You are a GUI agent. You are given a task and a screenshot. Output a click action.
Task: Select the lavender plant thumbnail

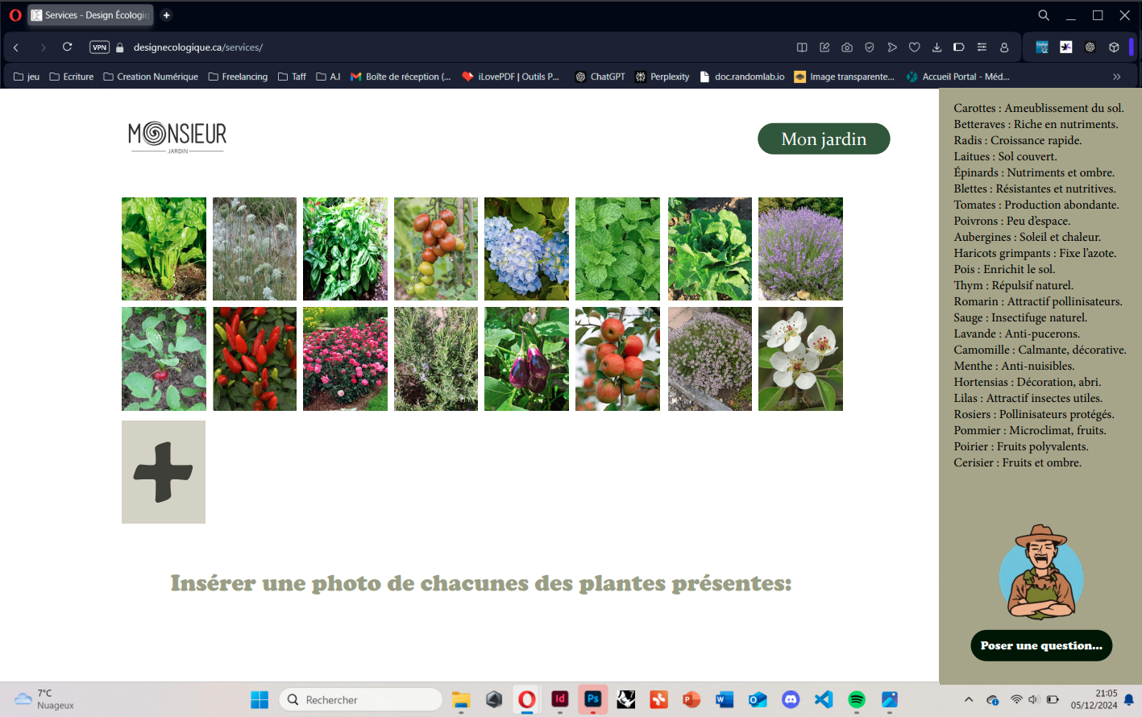pyautogui.click(x=800, y=249)
